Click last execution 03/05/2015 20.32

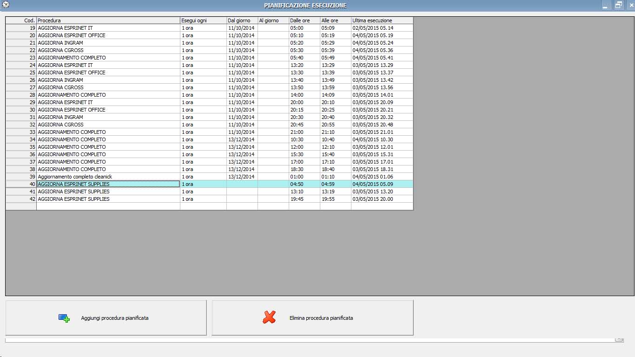coord(382,117)
